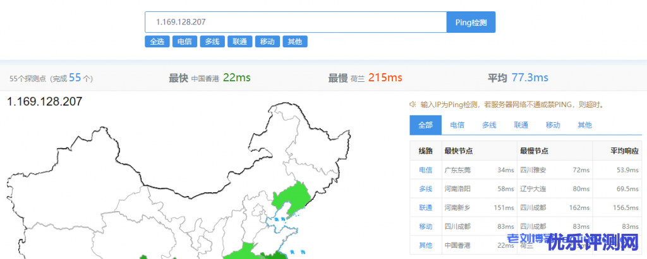Click the slowest 215ms value in summary
The width and height of the screenshot is (647, 259).
coord(385,78)
